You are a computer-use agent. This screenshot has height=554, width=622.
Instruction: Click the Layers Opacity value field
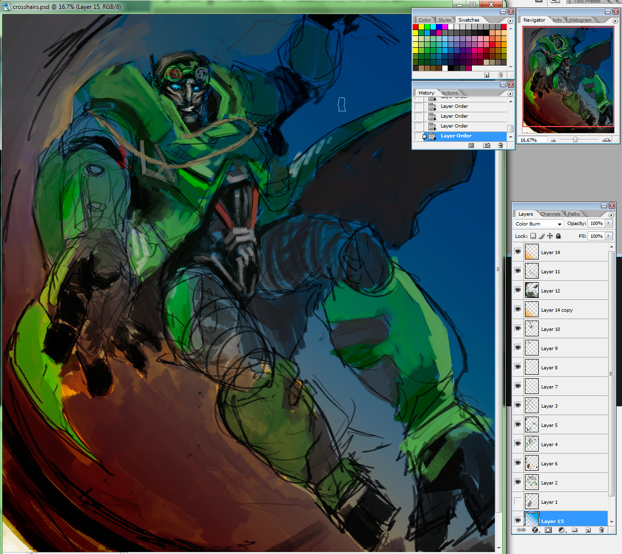click(596, 223)
